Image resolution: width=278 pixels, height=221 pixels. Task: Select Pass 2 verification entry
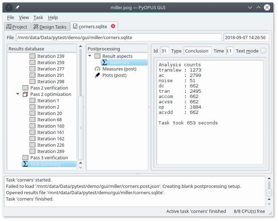point(49,88)
